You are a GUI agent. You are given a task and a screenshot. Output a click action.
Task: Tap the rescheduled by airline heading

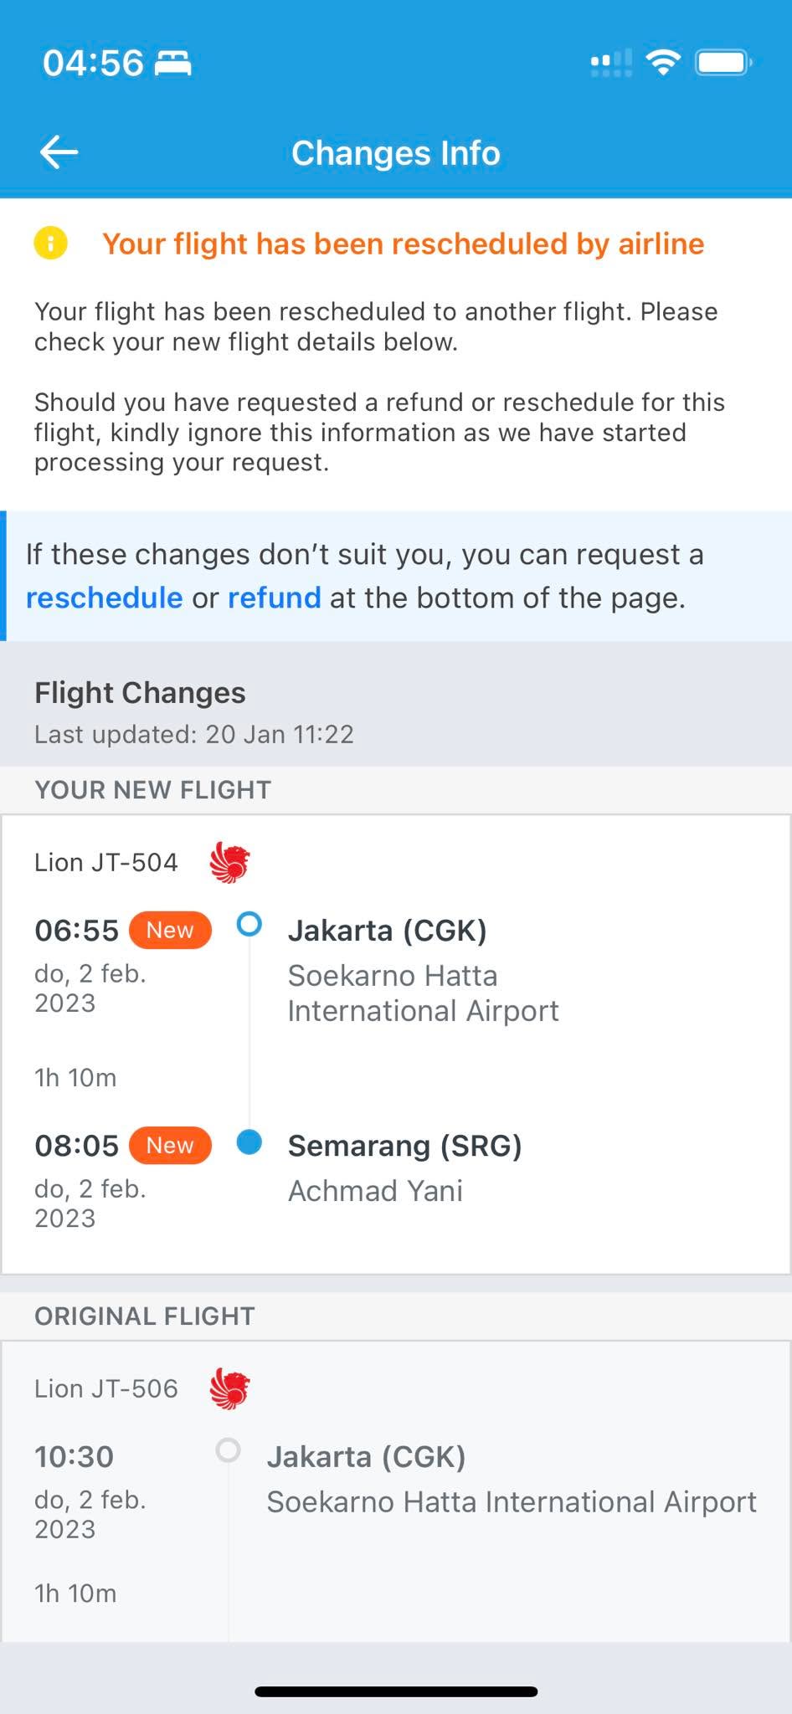pyautogui.click(x=404, y=244)
